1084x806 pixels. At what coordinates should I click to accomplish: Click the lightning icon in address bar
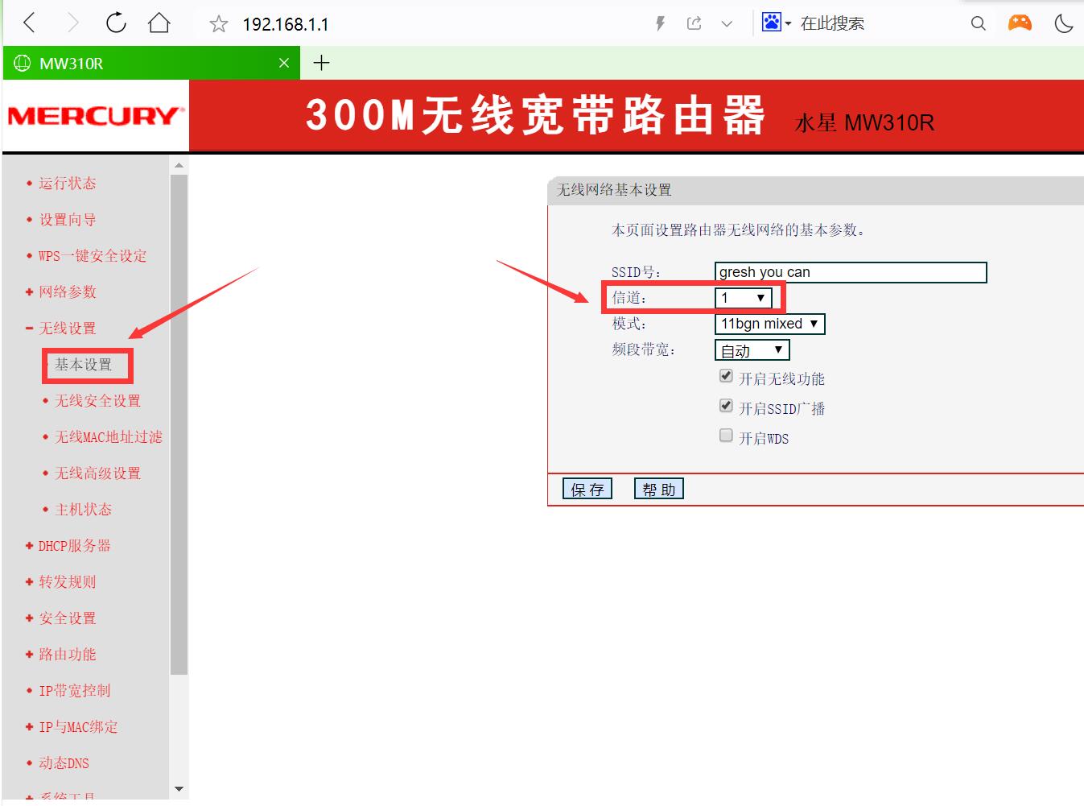[x=659, y=23]
